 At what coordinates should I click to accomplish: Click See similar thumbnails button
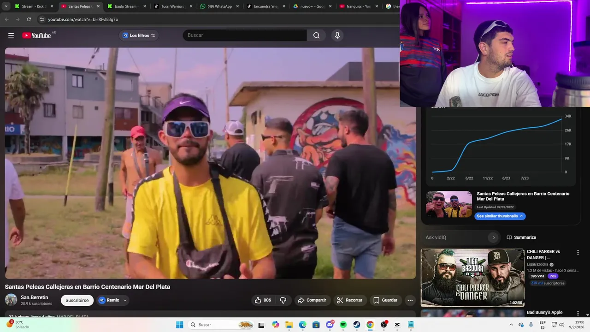[500, 216]
